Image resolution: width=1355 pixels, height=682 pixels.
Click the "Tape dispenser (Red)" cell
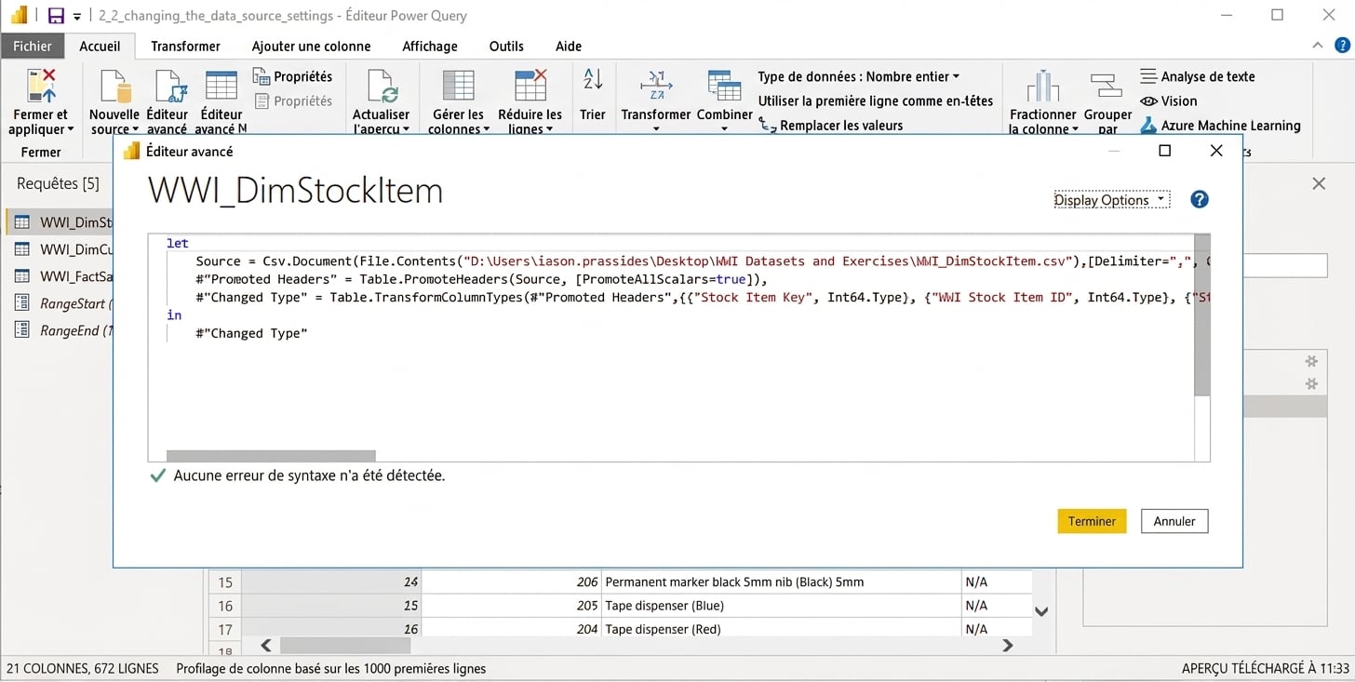pos(781,629)
